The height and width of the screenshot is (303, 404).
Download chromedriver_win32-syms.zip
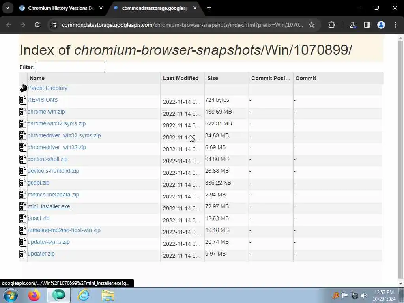pos(64,136)
